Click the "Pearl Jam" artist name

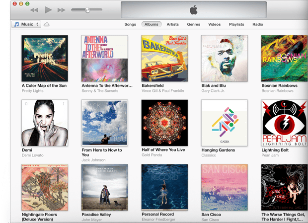[270, 155]
